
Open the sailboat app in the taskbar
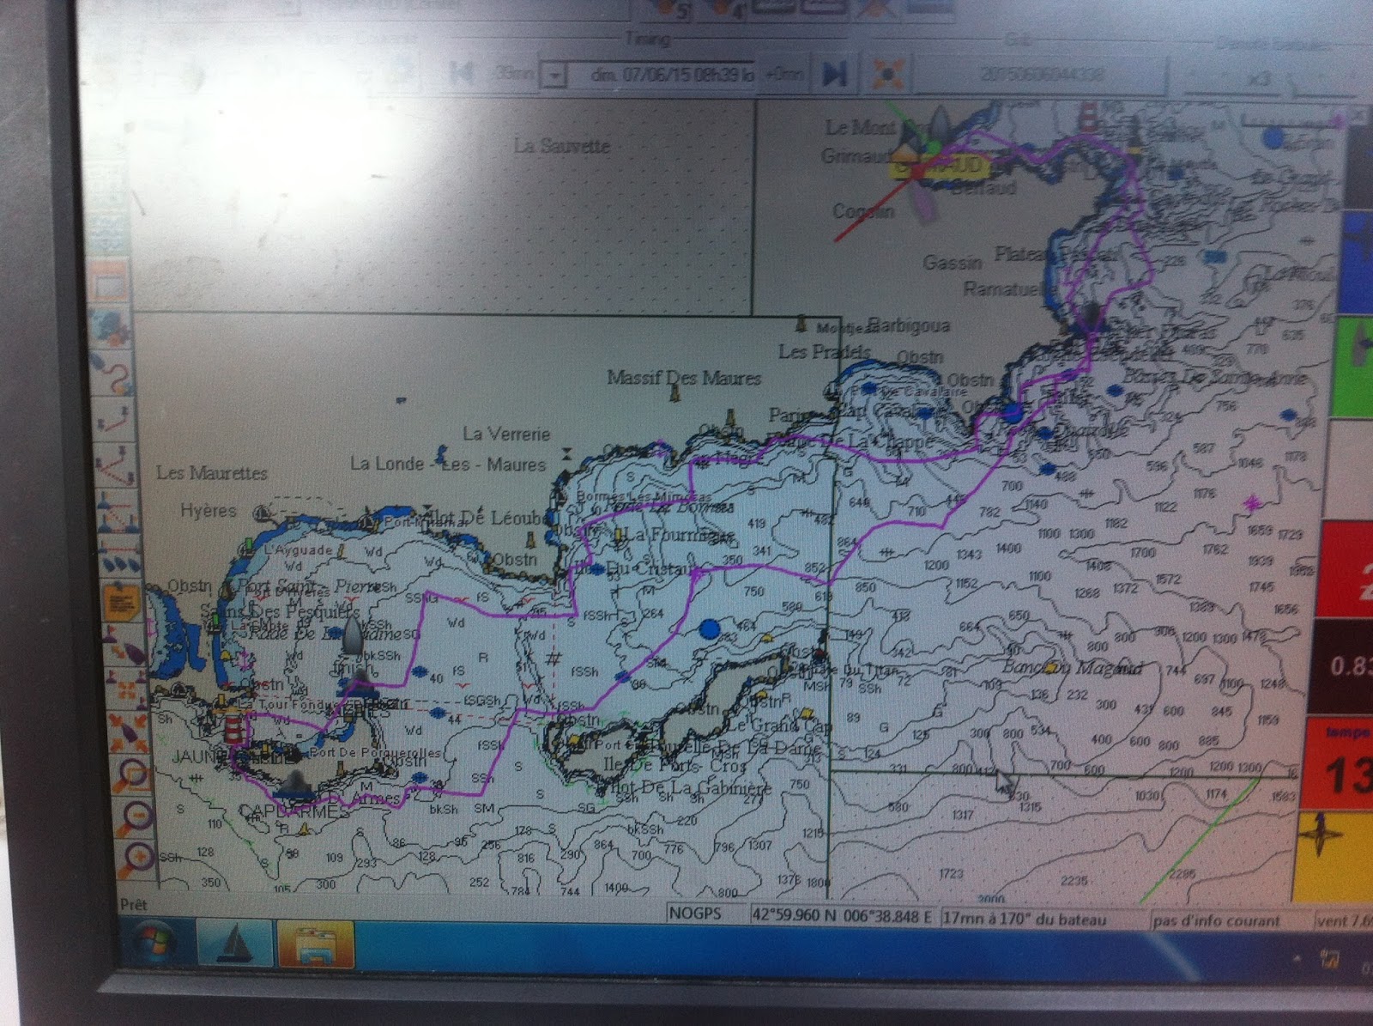point(235,944)
